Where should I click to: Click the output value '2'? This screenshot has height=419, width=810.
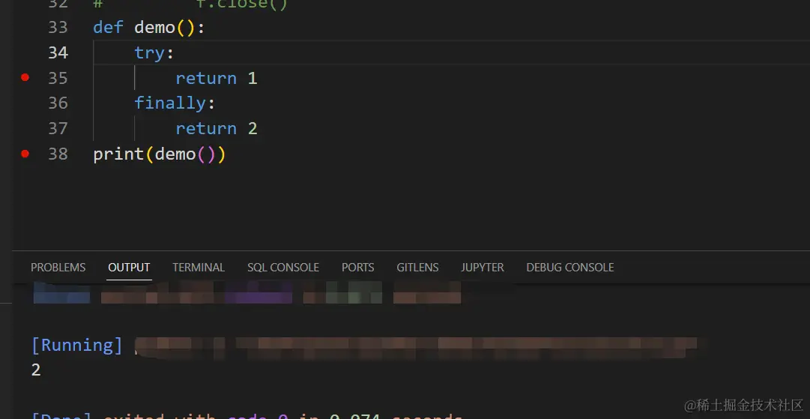(36, 370)
